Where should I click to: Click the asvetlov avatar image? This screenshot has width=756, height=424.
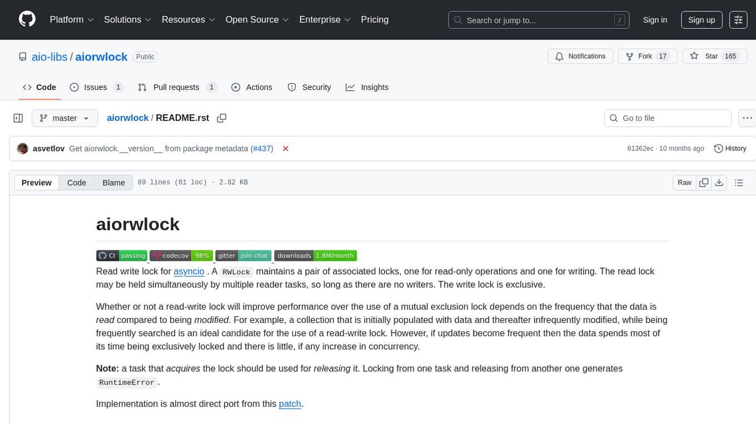point(23,149)
